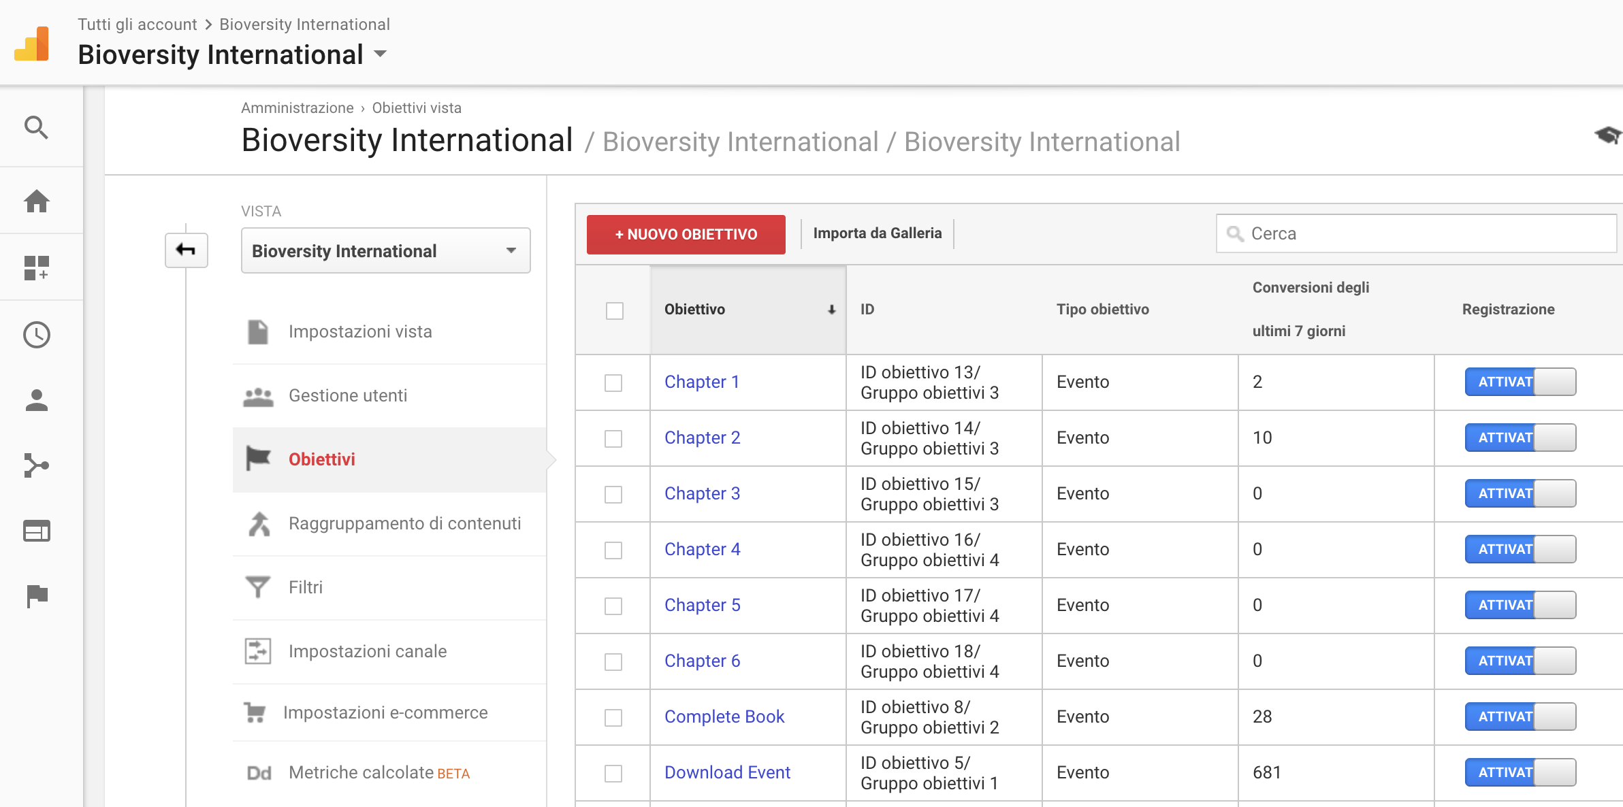
Task: Sort by the Obiettivo column arrow
Action: pyautogui.click(x=831, y=310)
